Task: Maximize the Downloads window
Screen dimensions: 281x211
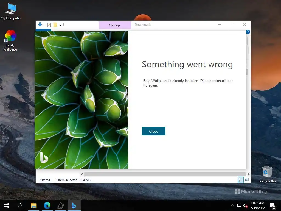Action: [x=232, y=24]
